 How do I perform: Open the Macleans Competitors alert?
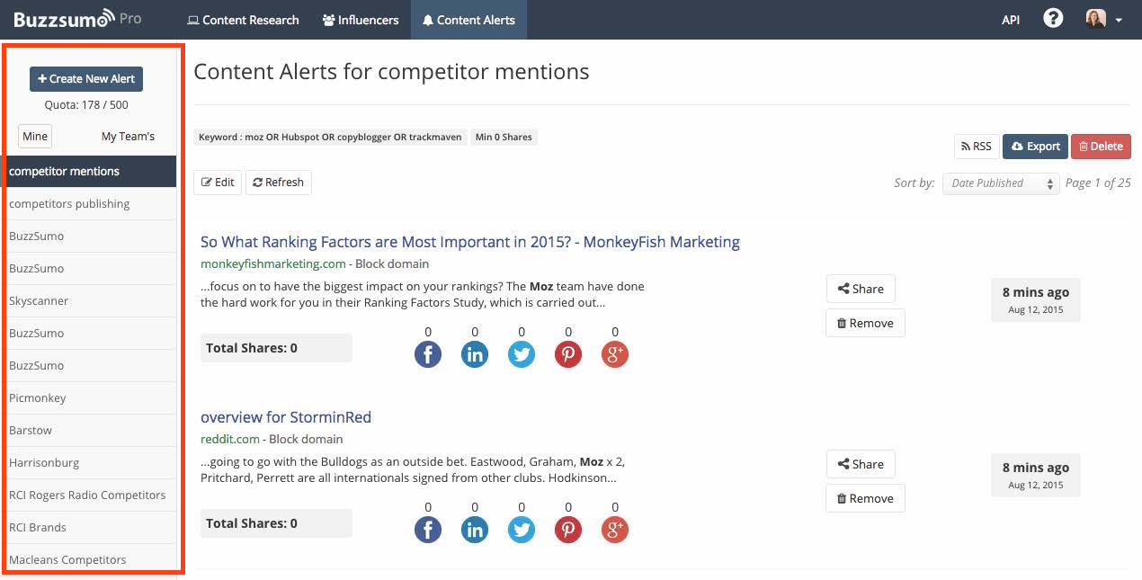tap(90, 559)
